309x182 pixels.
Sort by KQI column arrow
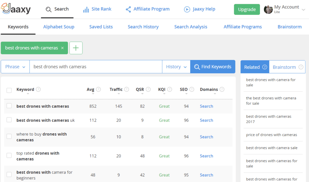click(x=164, y=94)
